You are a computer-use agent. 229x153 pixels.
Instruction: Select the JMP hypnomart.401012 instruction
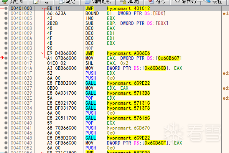coord(118,8)
